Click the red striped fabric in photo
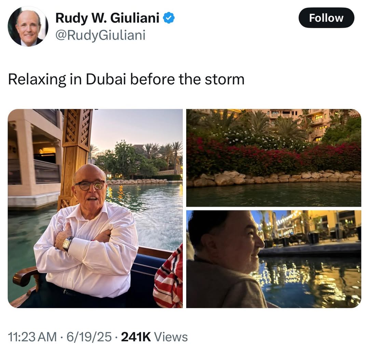 coord(168,278)
